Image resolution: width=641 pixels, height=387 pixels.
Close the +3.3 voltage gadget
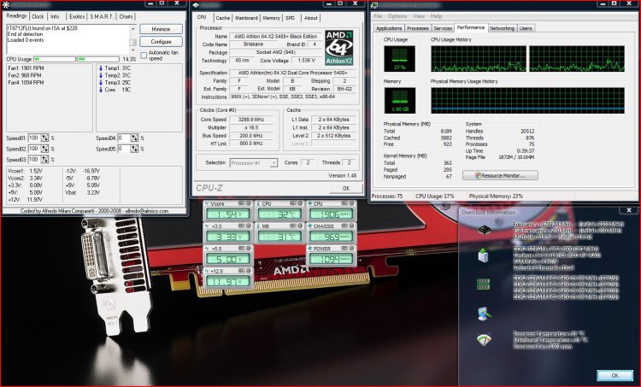(248, 226)
